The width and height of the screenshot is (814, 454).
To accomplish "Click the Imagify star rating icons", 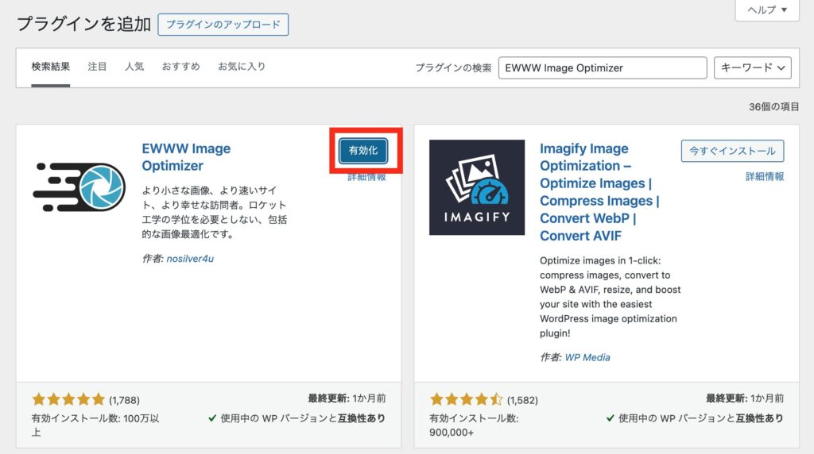I will [466, 399].
